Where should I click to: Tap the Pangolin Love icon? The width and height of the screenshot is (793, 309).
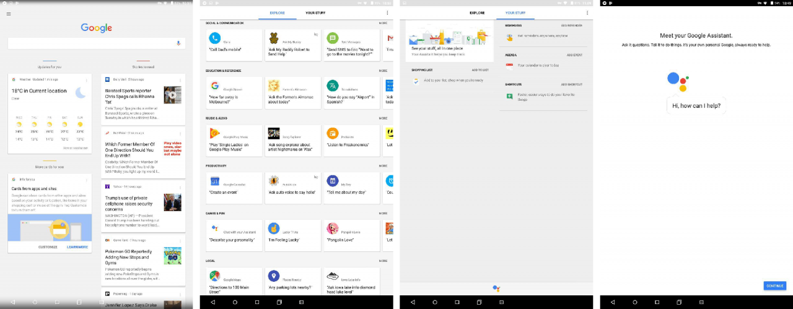[x=332, y=228]
